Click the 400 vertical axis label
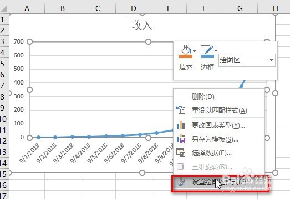The height and width of the screenshot is (199, 290). tap(18, 82)
